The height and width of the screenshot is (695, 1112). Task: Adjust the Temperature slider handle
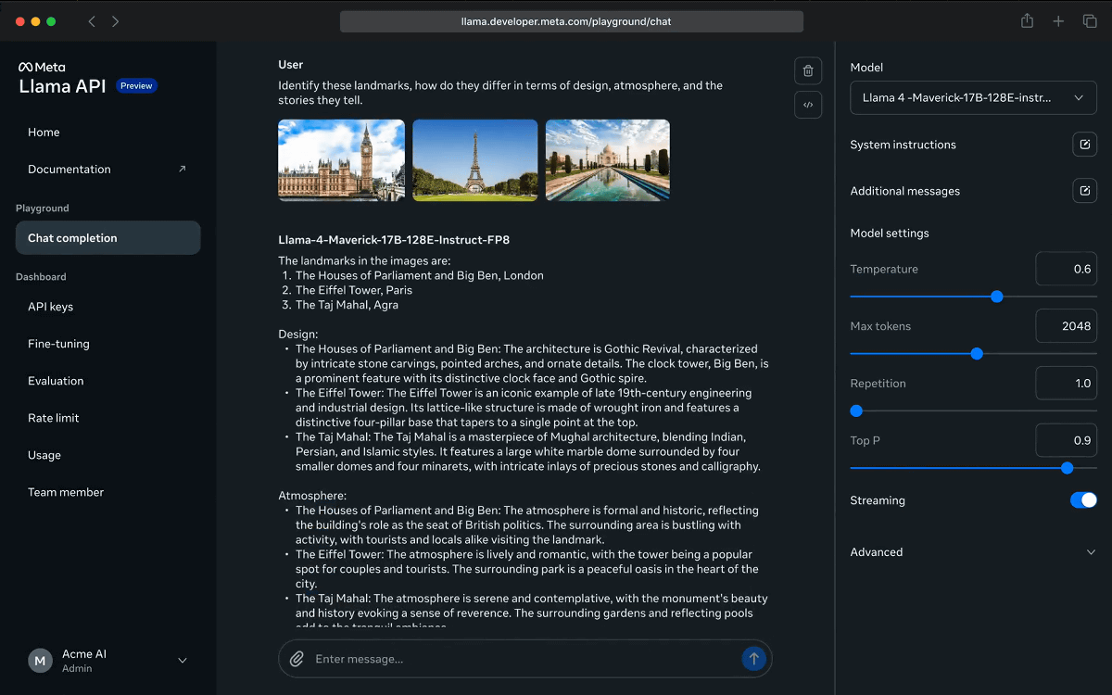997,297
